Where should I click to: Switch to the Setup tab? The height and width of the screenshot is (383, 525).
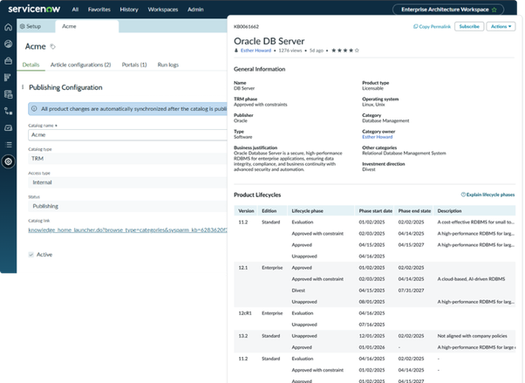pyautogui.click(x=31, y=26)
